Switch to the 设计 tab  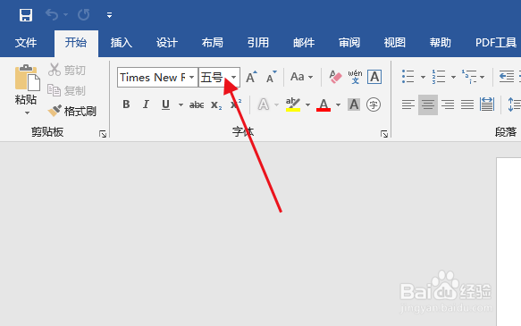(x=167, y=43)
